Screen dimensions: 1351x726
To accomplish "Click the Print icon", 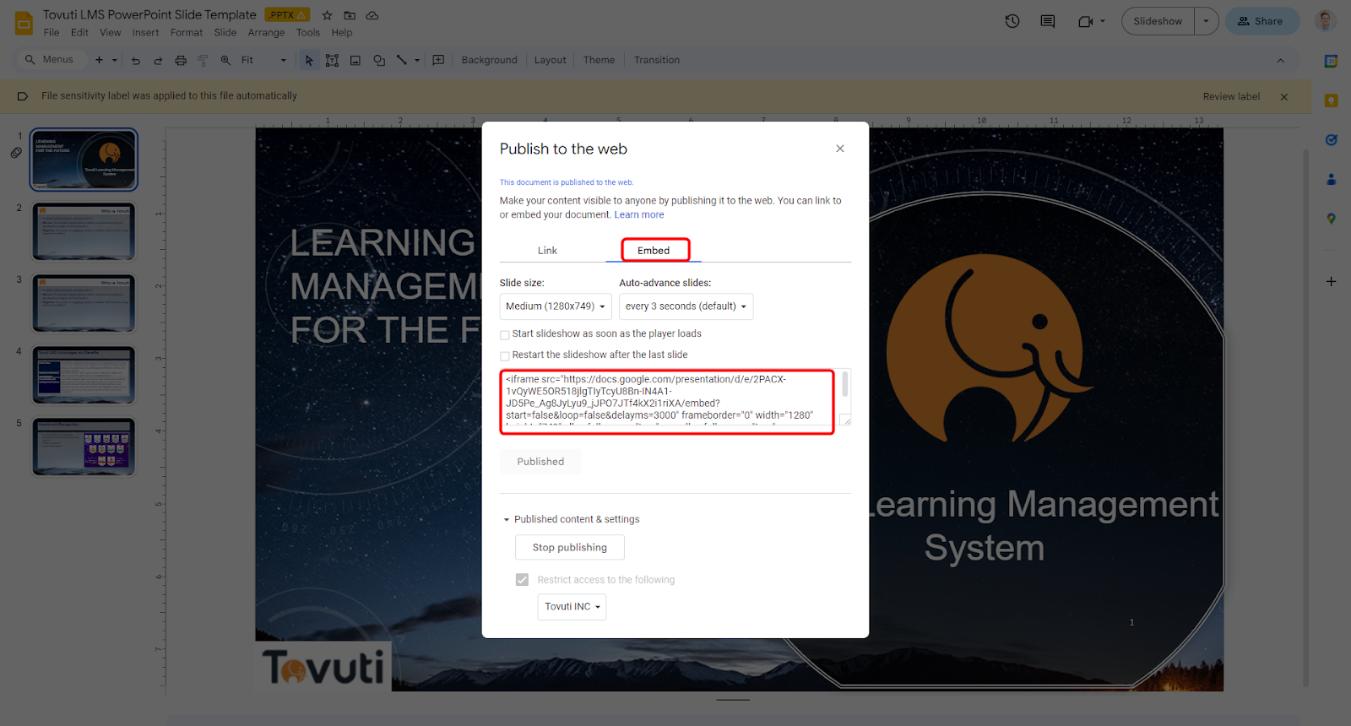I will point(181,60).
